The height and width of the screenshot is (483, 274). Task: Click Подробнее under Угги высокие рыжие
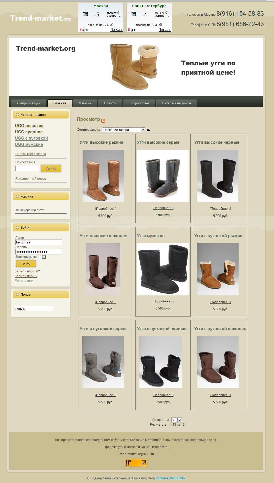click(106, 209)
